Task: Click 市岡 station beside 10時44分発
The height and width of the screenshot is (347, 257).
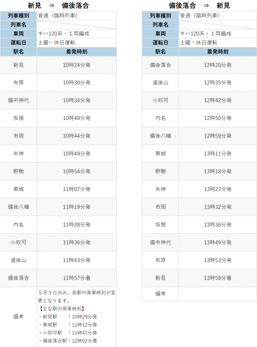Action: click(18, 136)
